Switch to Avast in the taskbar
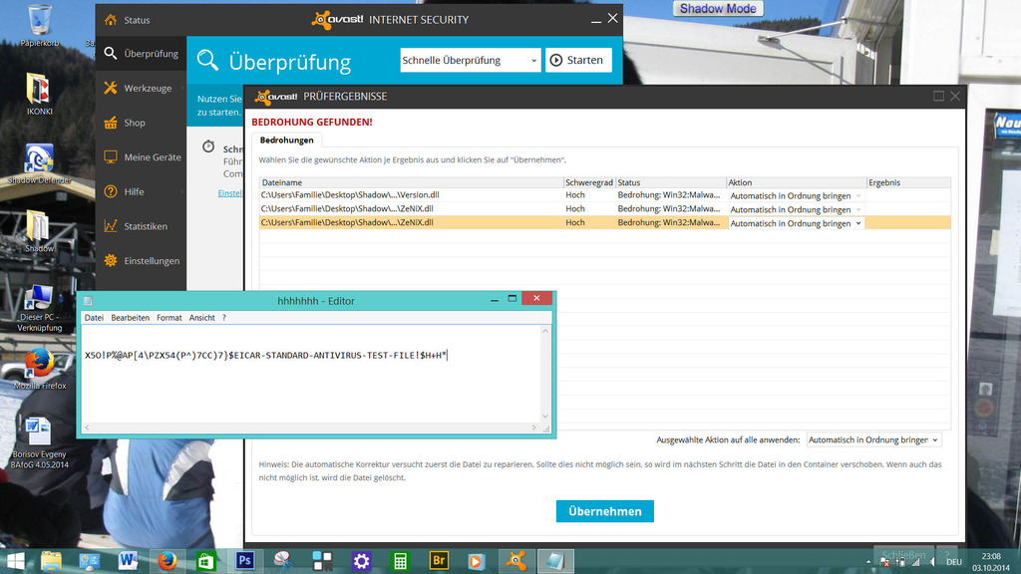The image size is (1021, 574). [x=516, y=561]
